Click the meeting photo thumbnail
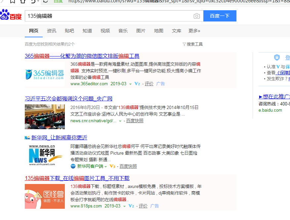The width and height of the screenshot is (290, 220). (x=45, y=117)
